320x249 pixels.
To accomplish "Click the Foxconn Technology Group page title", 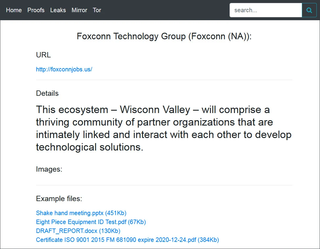I will [164, 36].
